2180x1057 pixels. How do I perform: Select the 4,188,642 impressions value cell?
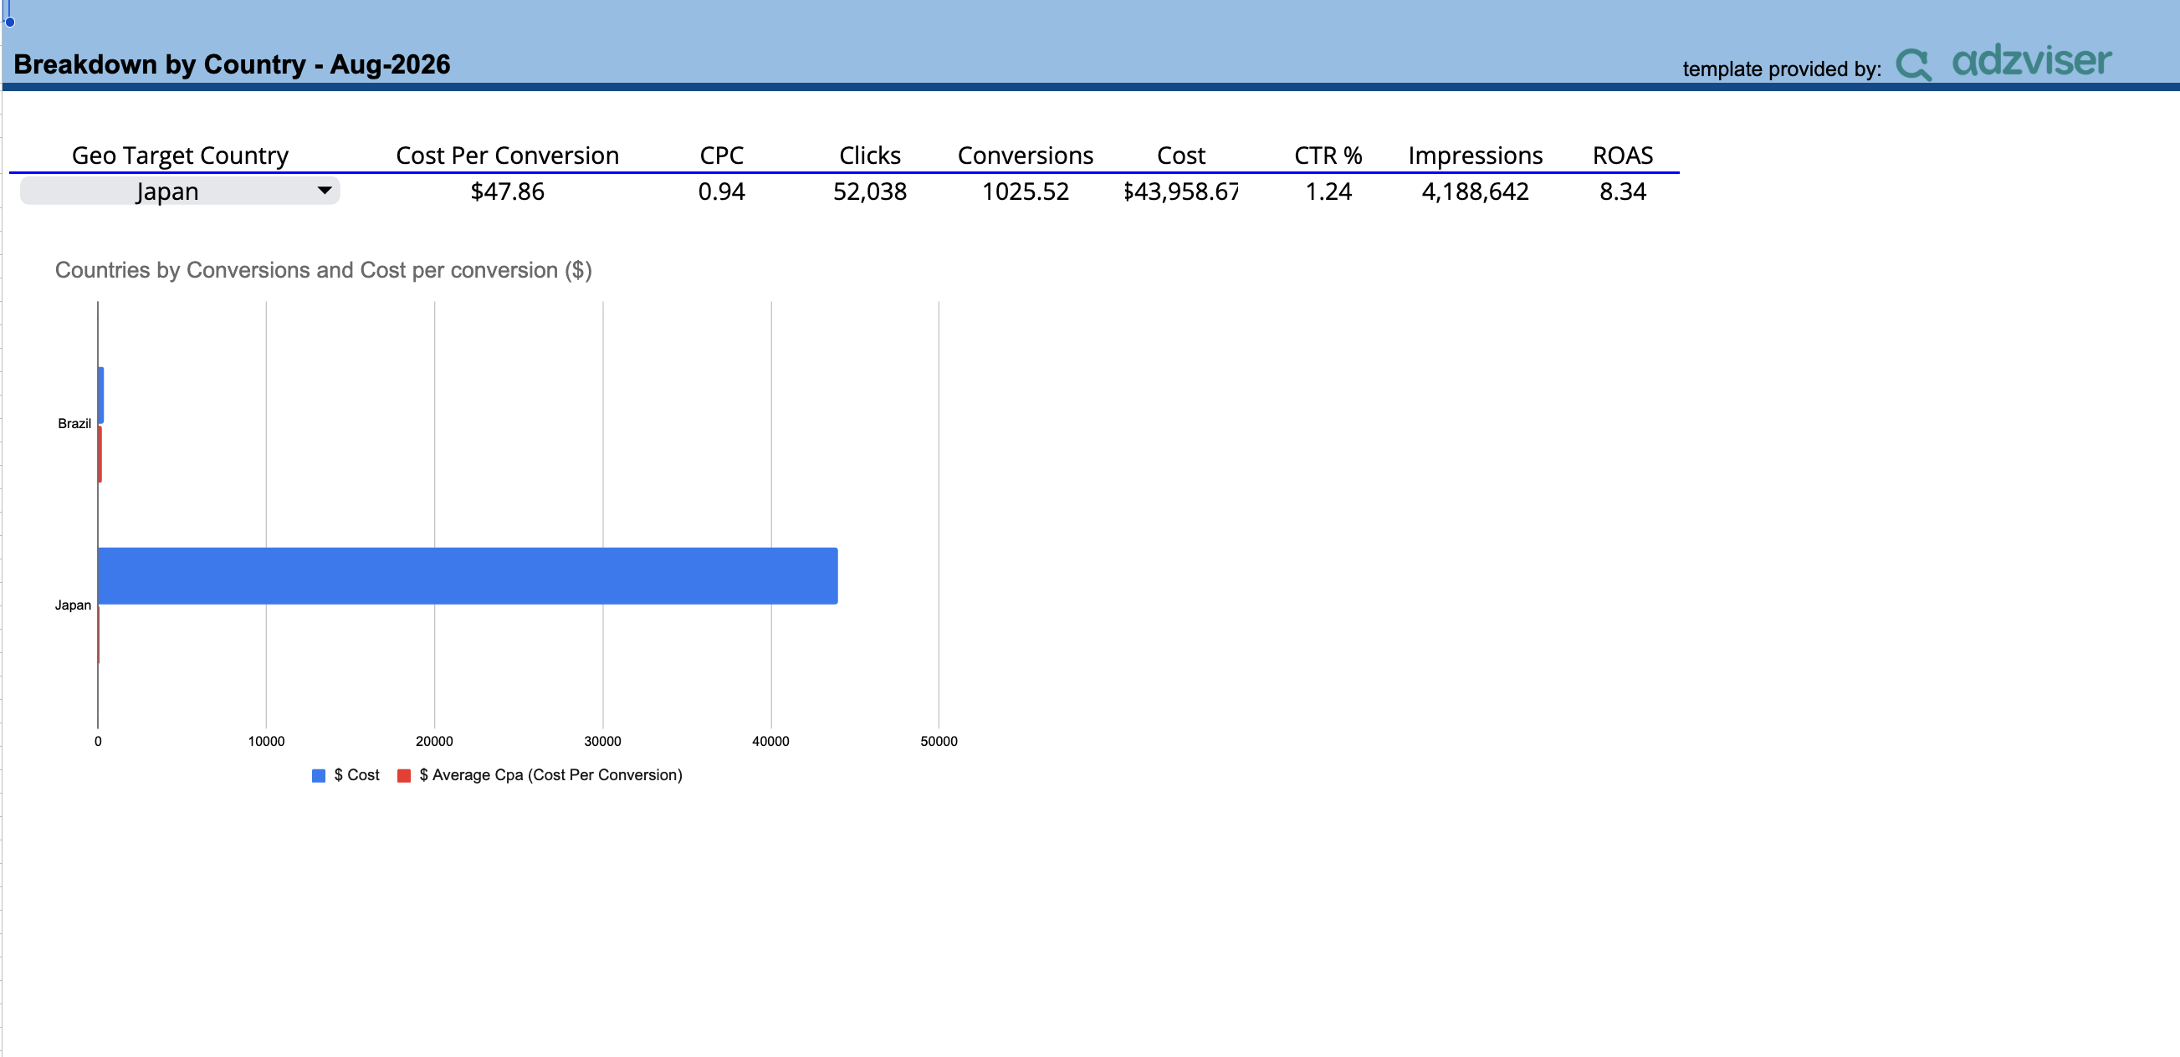point(1476,191)
